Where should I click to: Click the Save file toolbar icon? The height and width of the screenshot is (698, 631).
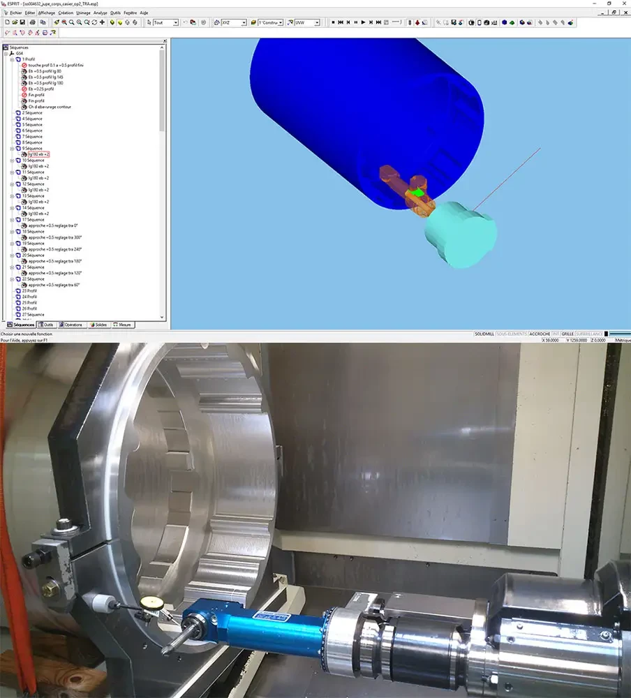pos(22,22)
